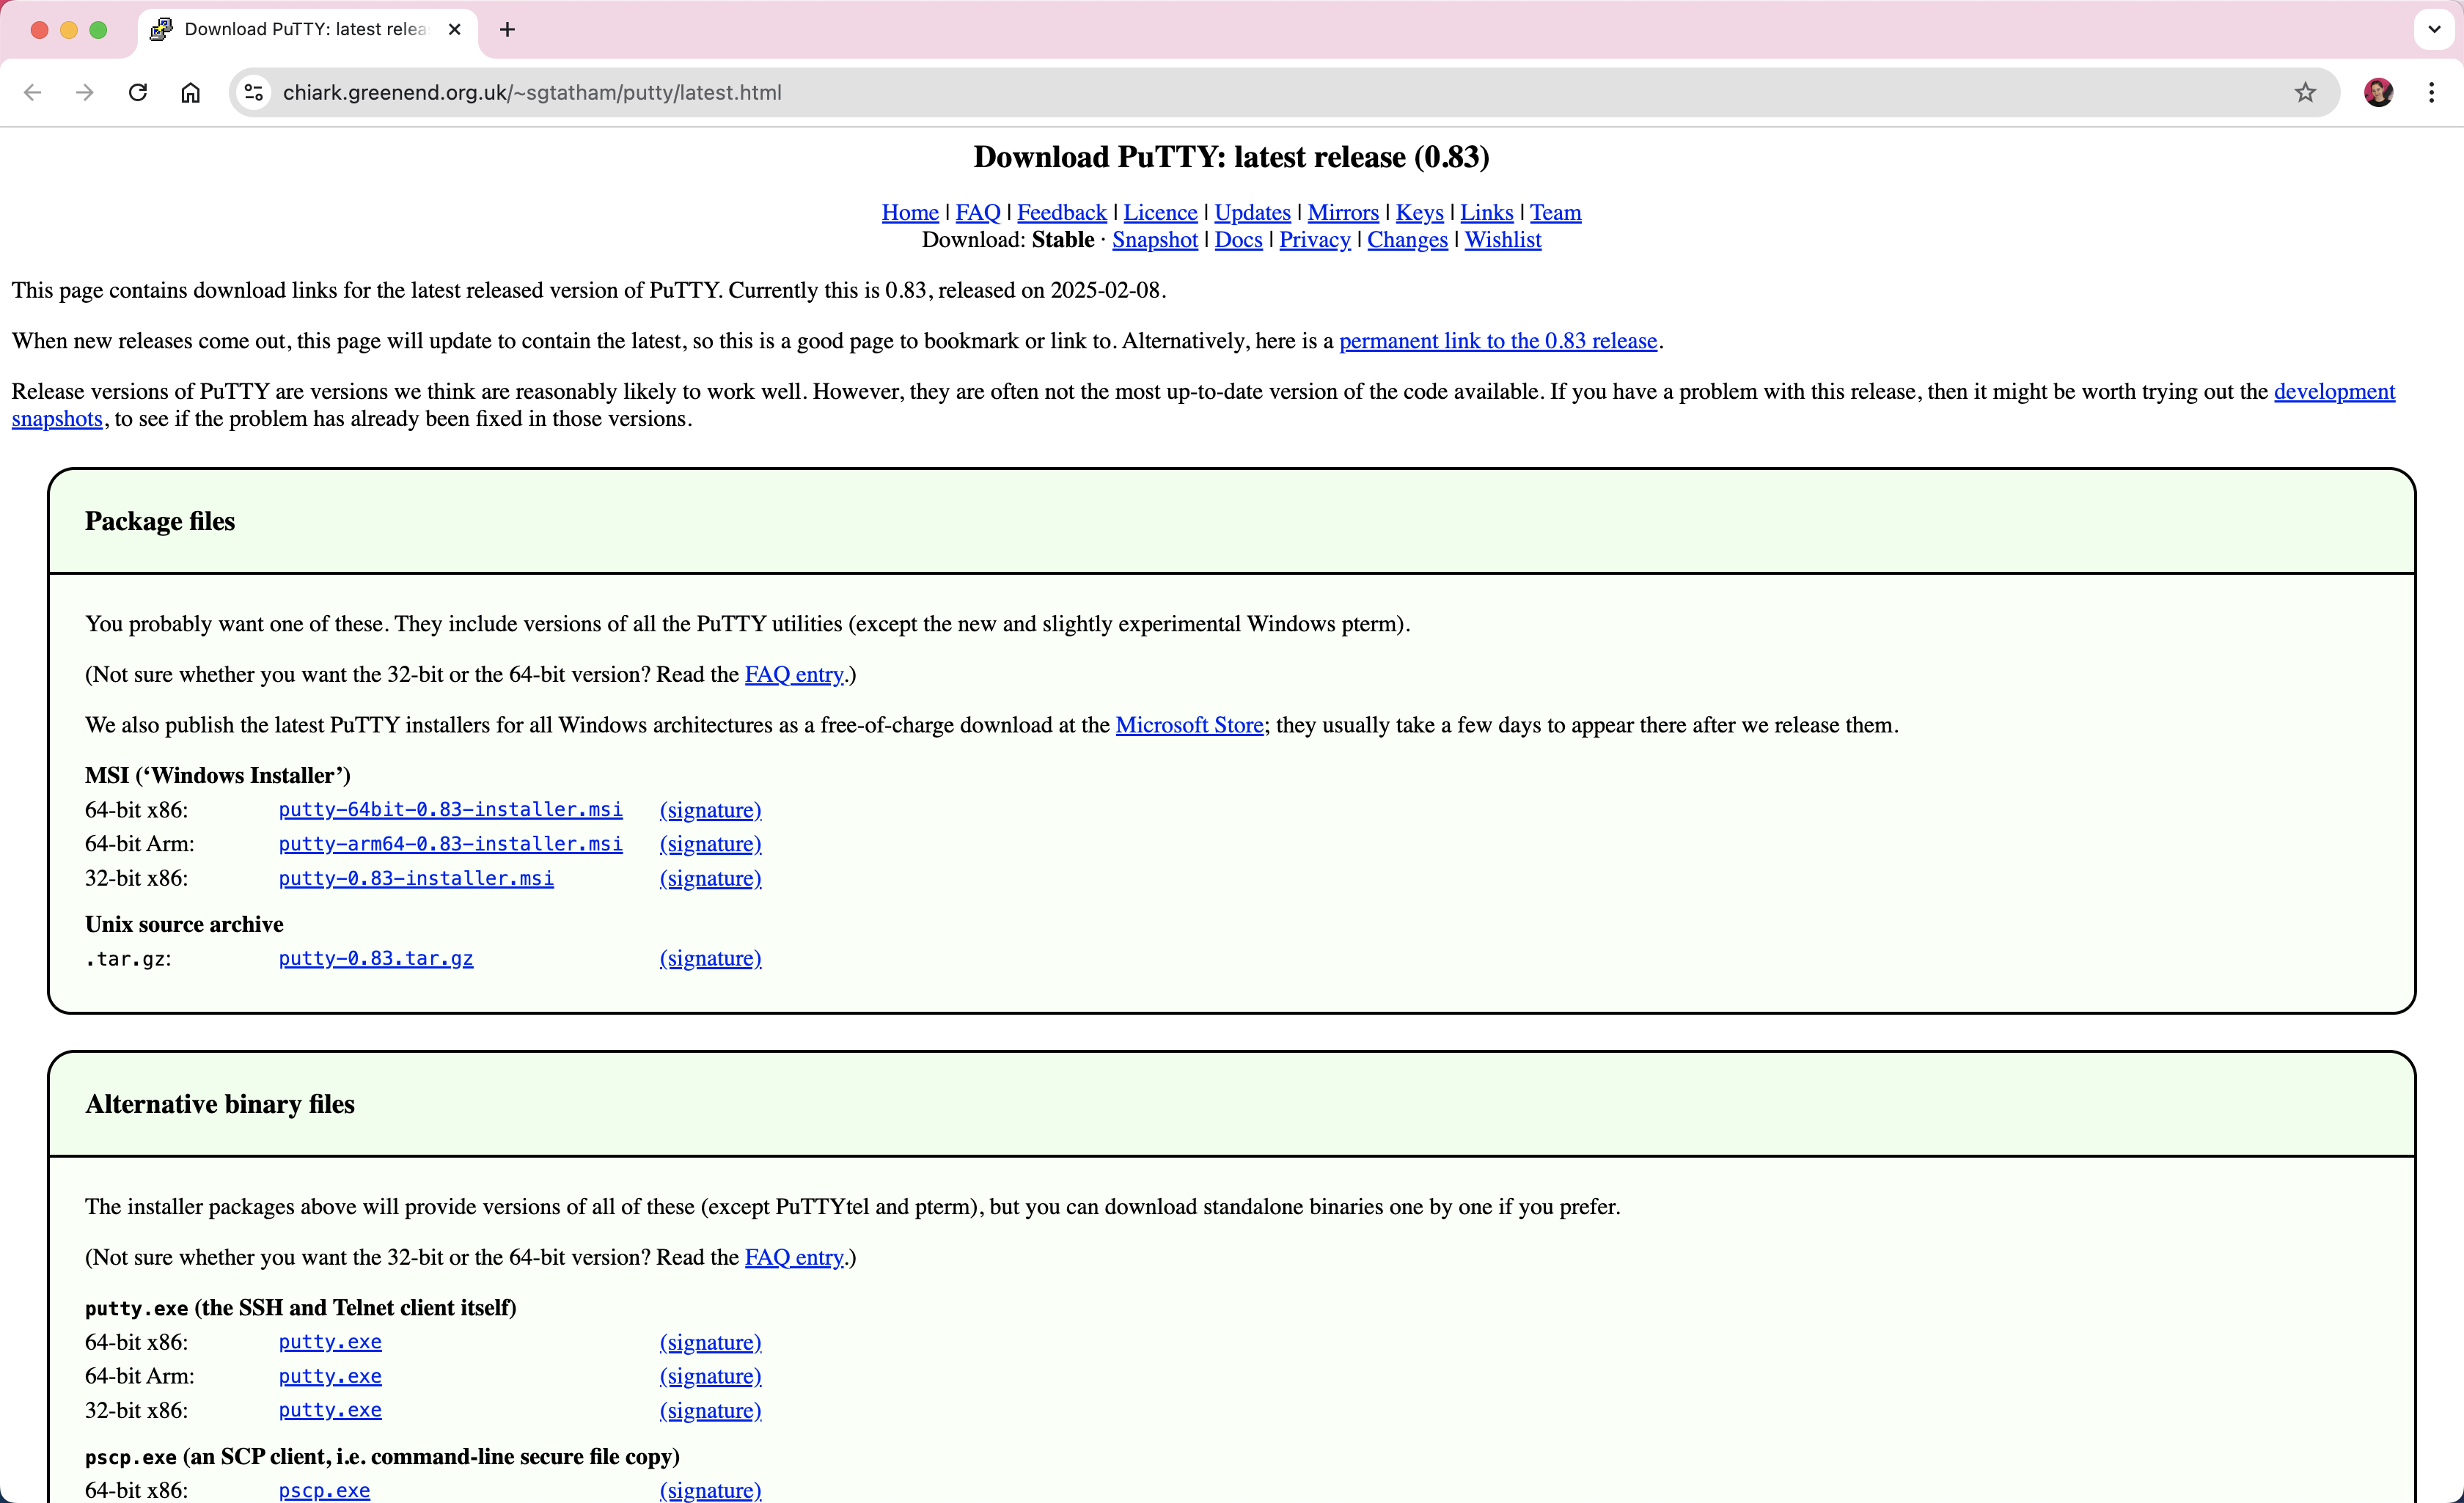Click the browser forward arrow
2464x1503 pixels.
85,92
